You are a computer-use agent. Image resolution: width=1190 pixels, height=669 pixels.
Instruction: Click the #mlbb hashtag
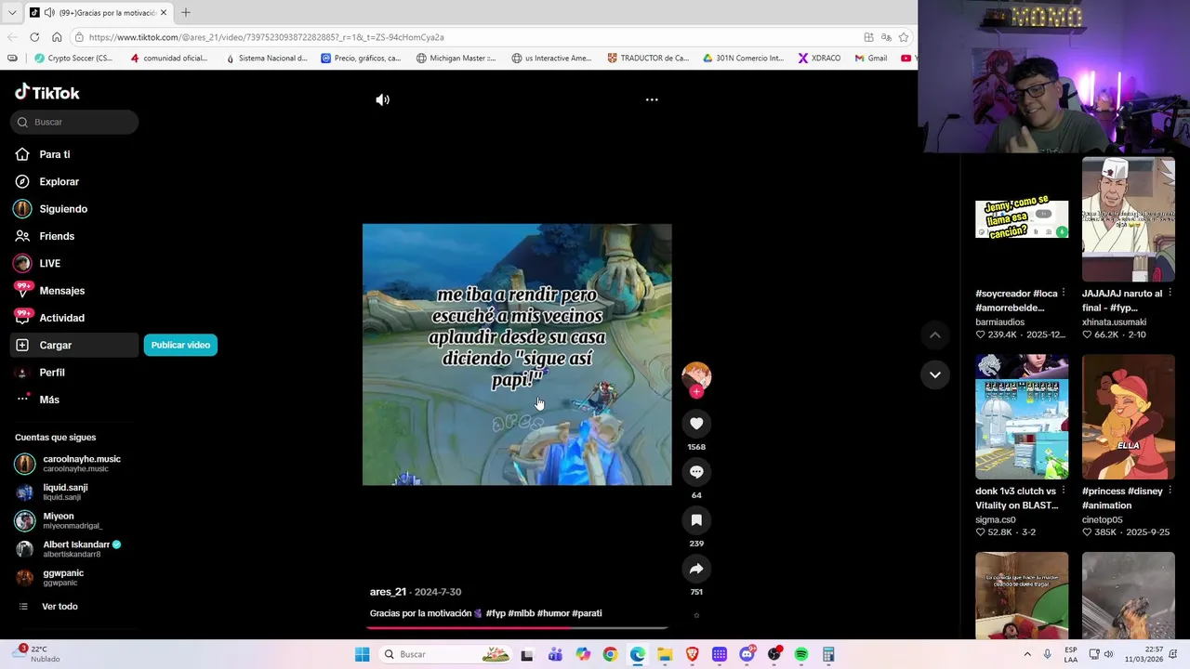coord(521,613)
